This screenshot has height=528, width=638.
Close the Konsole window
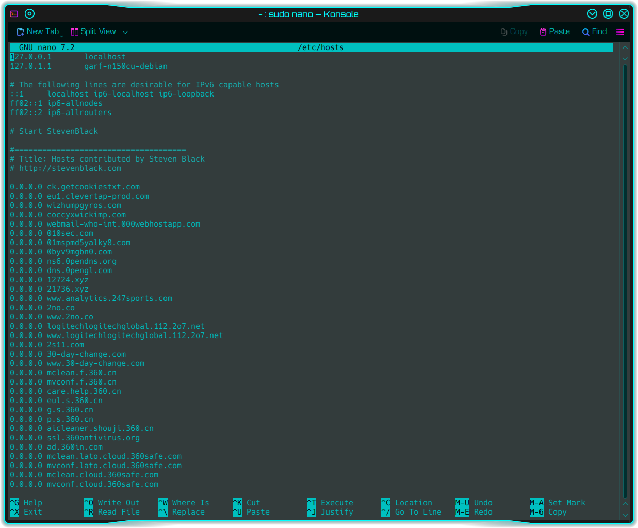[x=624, y=14]
